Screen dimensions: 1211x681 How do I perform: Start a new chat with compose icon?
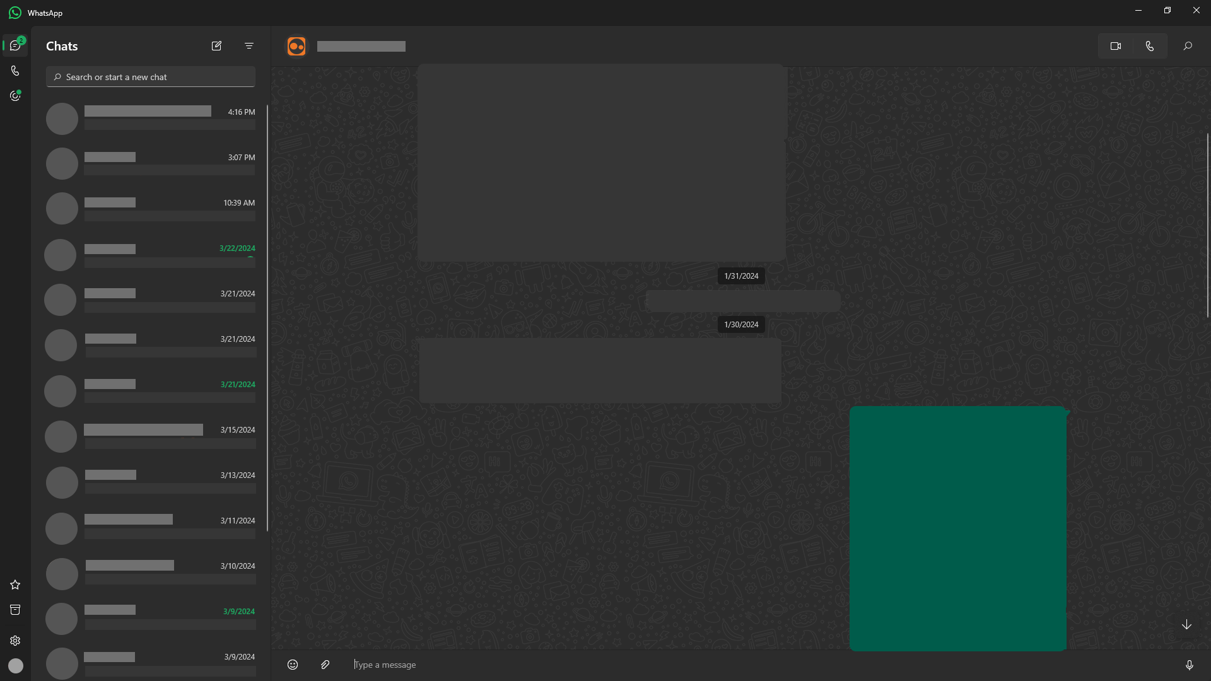(216, 46)
